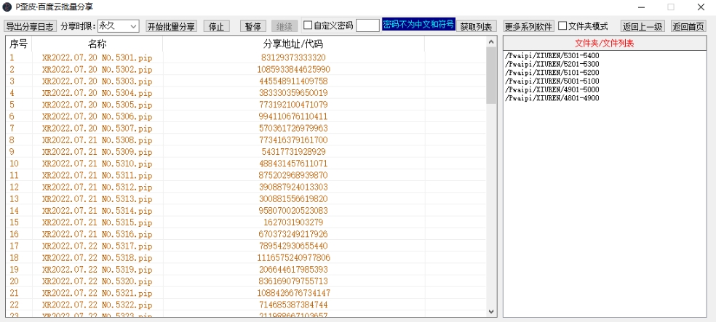Click scroll down arrow of the table
This screenshot has width=716, height=322.
(x=491, y=312)
